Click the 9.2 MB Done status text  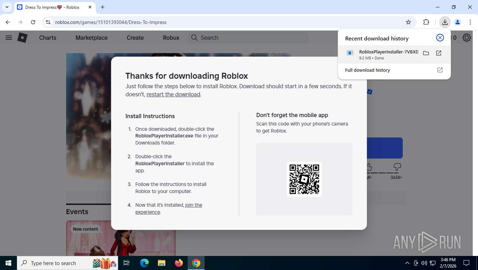[372, 58]
